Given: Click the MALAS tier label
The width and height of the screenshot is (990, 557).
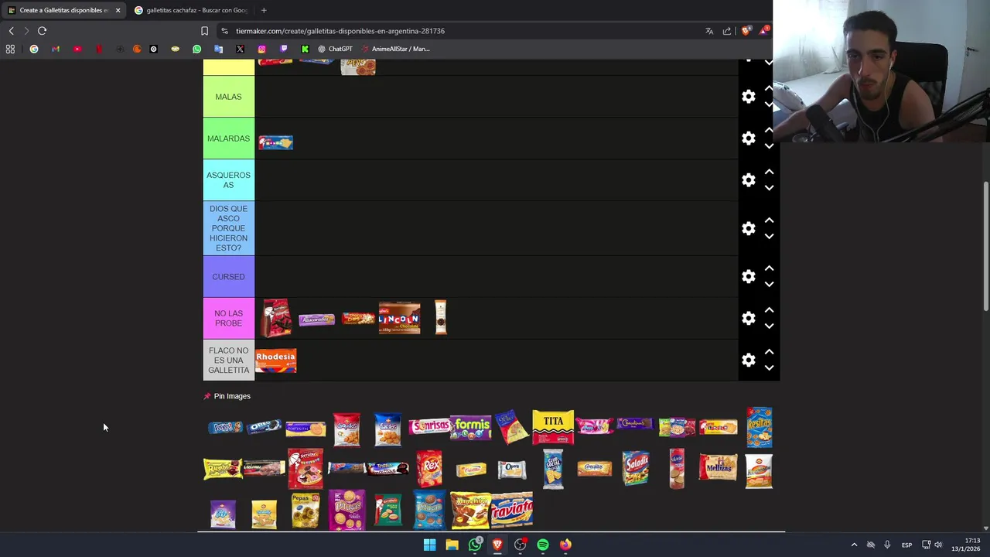Looking at the screenshot, I should pos(228,97).
